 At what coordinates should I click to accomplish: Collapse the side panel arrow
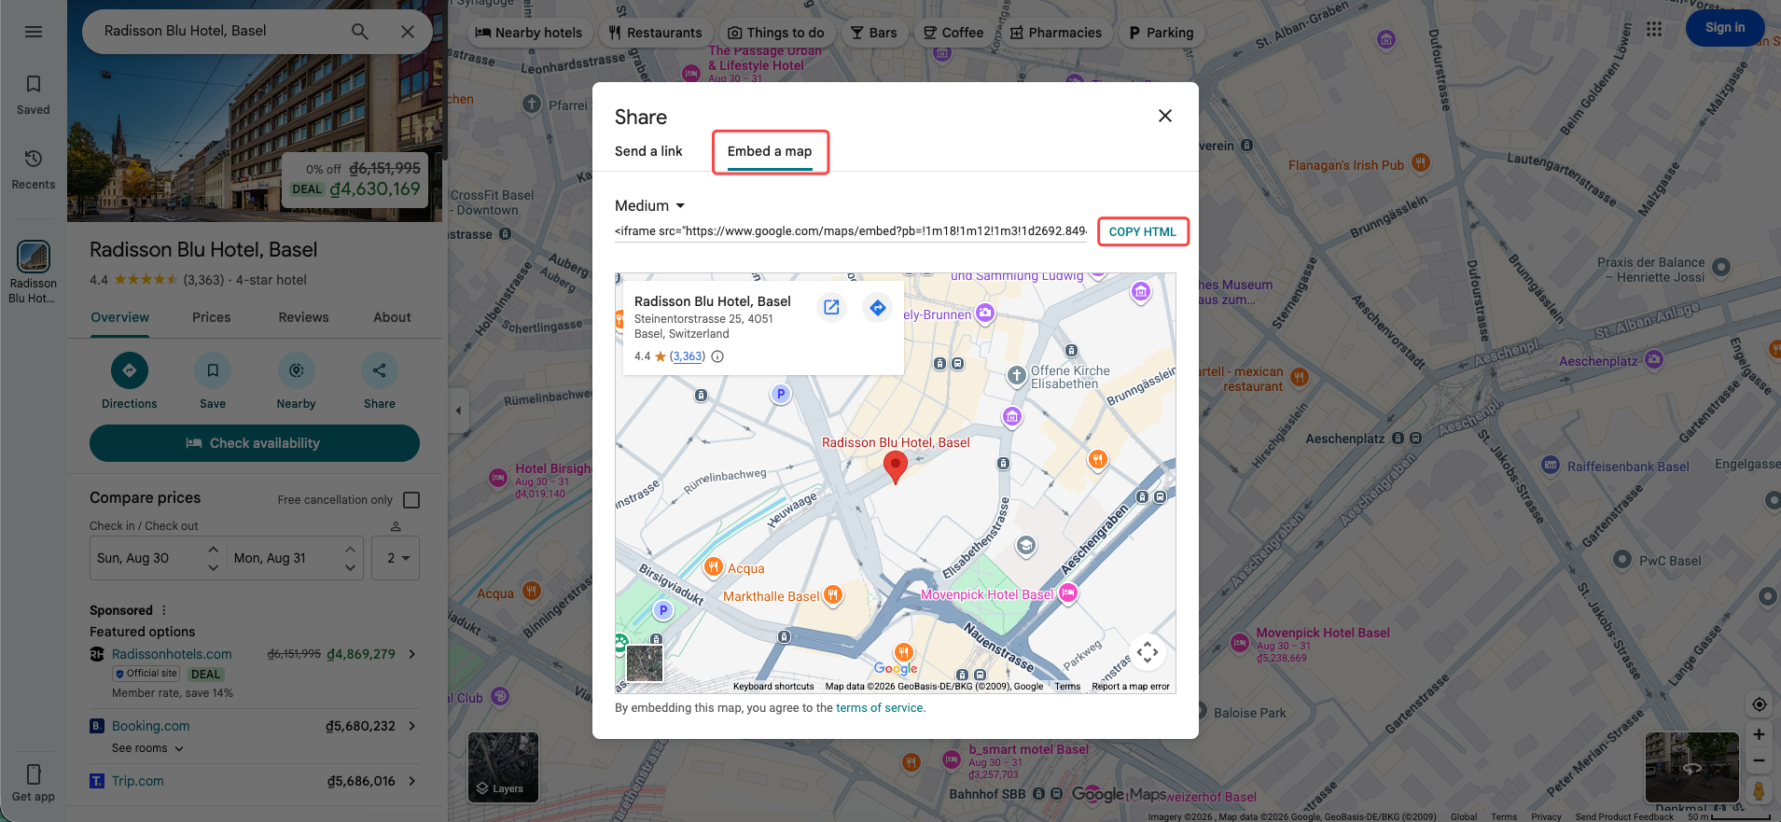click(x=458, y=411)
